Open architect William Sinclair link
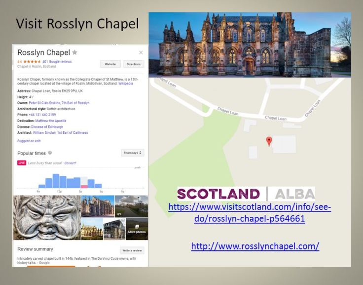Image resolution: width=363 pixels, height=285 pixels. pos(61,133)
